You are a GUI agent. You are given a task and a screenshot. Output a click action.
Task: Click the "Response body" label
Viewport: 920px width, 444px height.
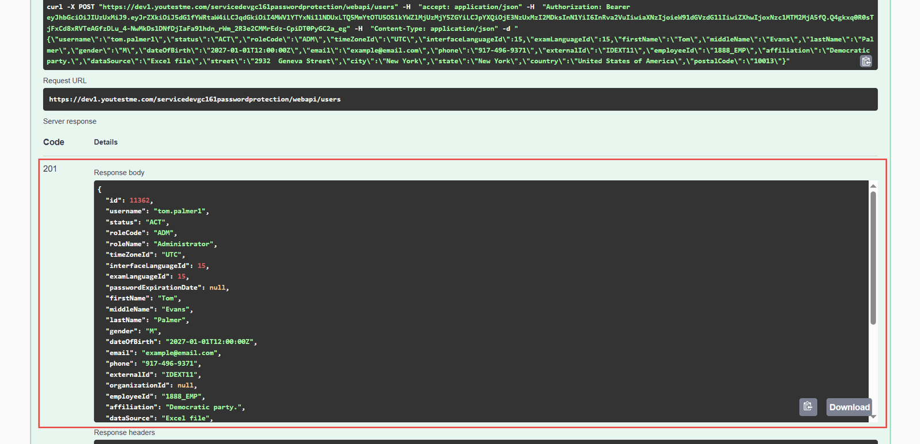coord(119,172)
